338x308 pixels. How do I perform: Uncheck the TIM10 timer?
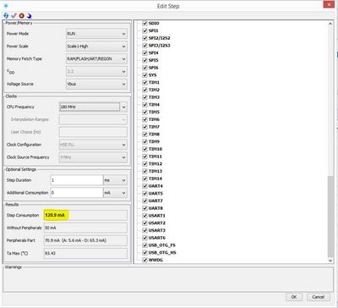click(144, 149)
